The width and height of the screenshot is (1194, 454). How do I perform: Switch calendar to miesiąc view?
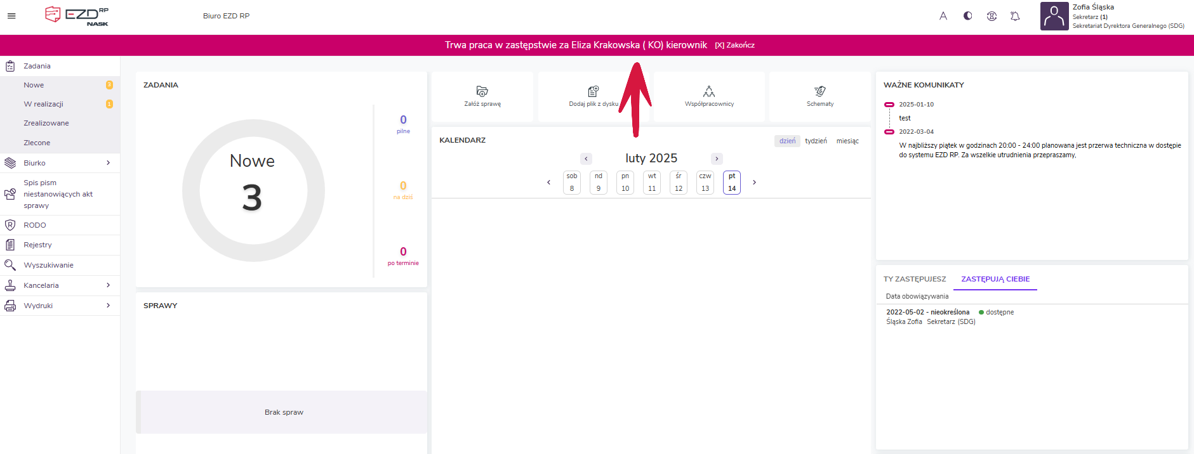[x=847, y=141]
